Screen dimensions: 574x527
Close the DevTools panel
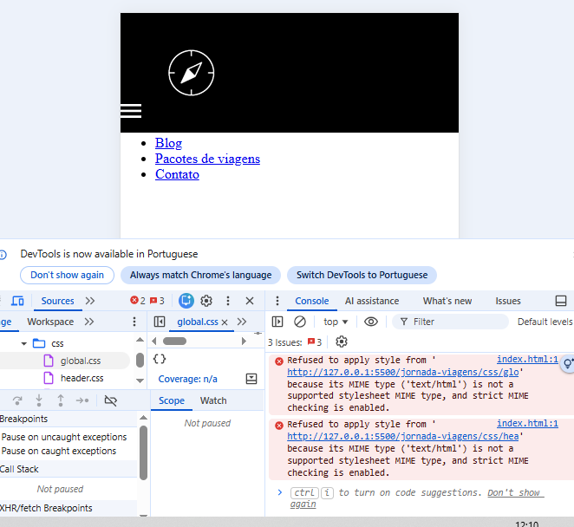pos(250,301)
